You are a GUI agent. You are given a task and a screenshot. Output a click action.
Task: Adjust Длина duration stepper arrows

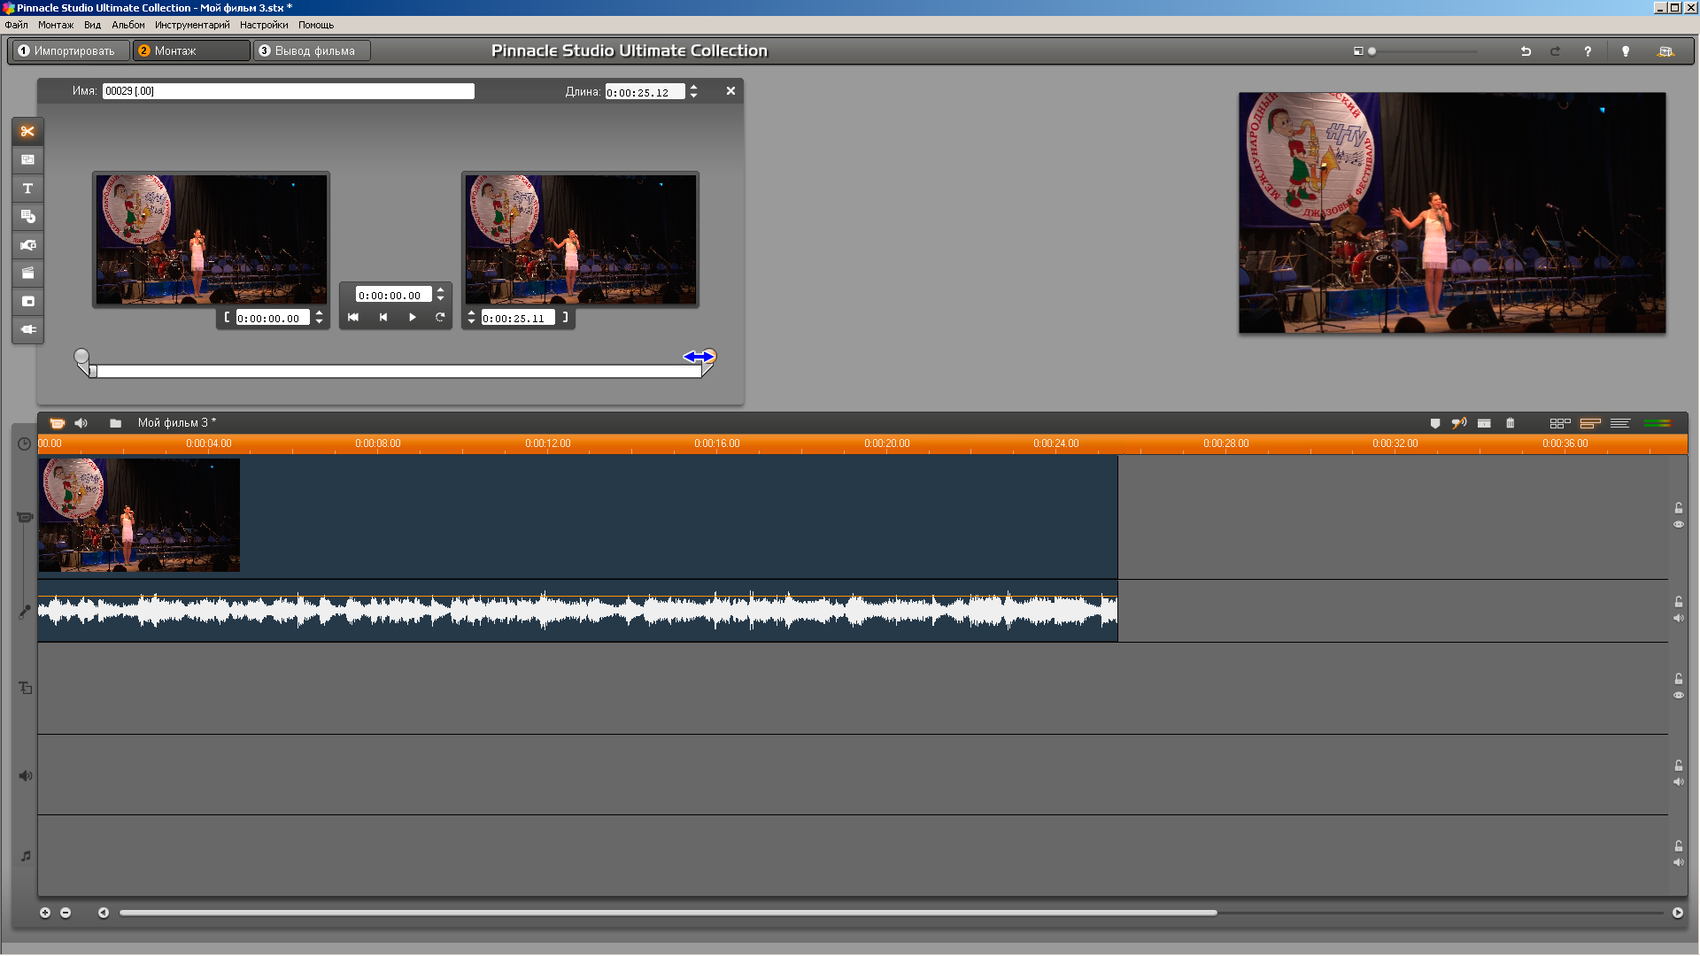tap(693, 91)
